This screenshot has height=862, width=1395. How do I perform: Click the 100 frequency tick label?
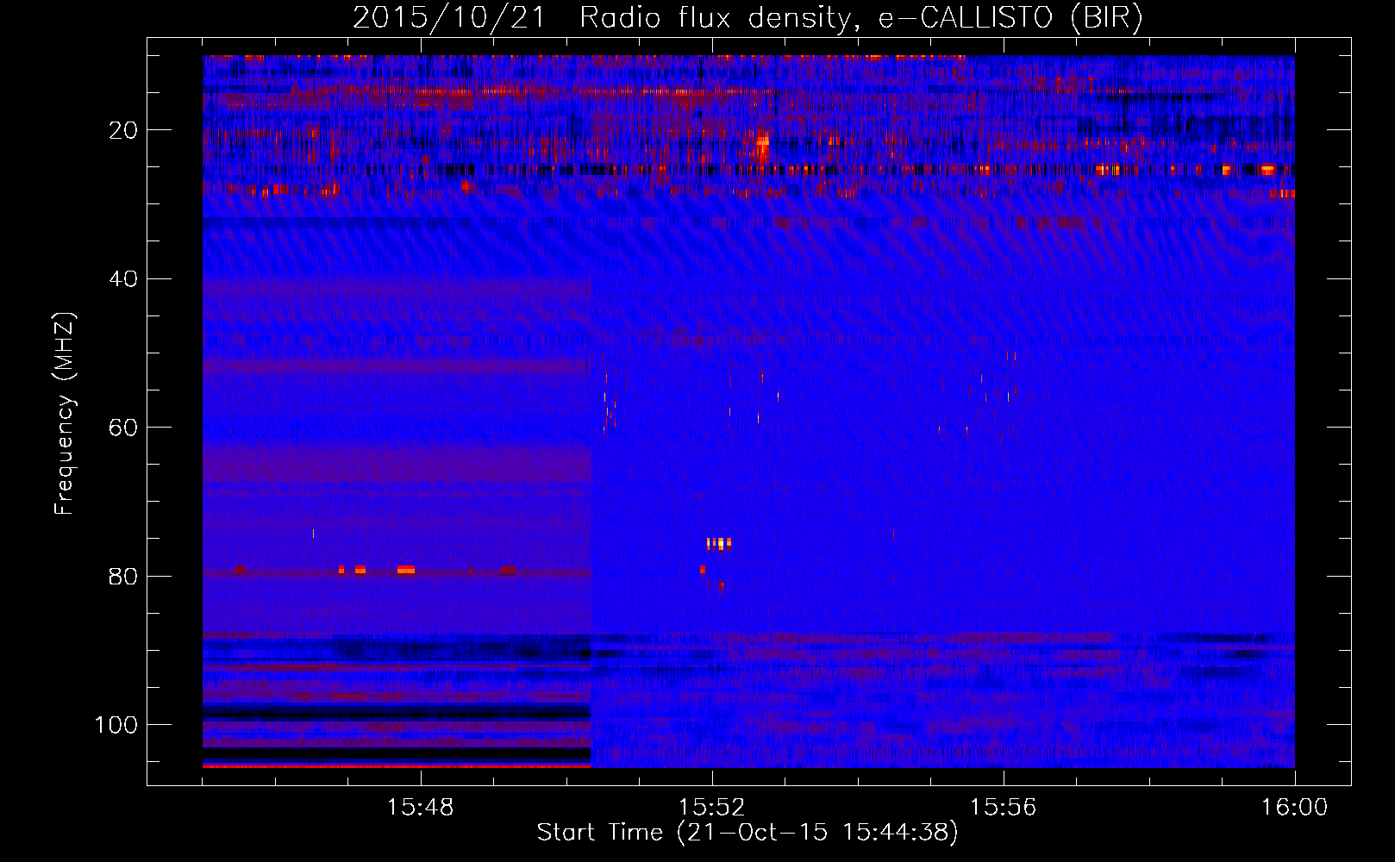[117, 725]
